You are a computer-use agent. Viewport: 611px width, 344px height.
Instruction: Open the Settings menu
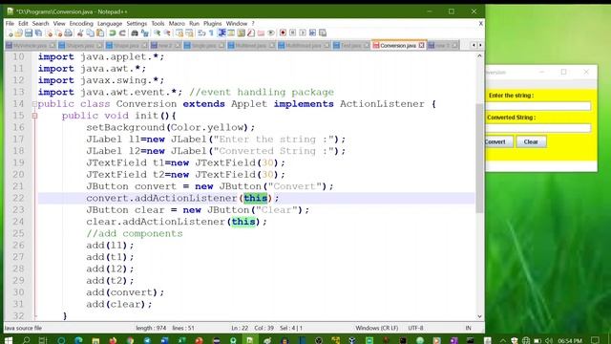pyautogui.click(x=137, y=23)
